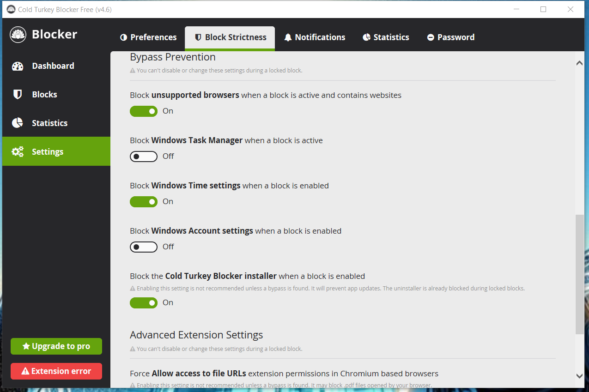The image size is (589, 392).
Task: Click the Block Windows Time settings label
Action: [x=229, y=186]
